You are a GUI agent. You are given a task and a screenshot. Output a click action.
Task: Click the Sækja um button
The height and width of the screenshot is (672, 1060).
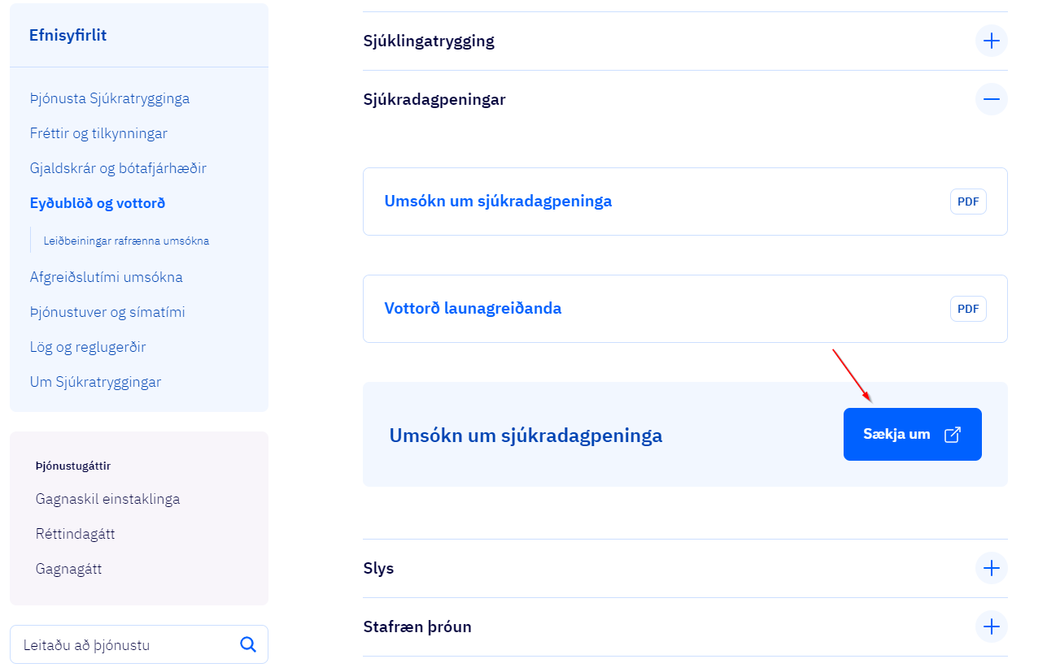point(913,435)
